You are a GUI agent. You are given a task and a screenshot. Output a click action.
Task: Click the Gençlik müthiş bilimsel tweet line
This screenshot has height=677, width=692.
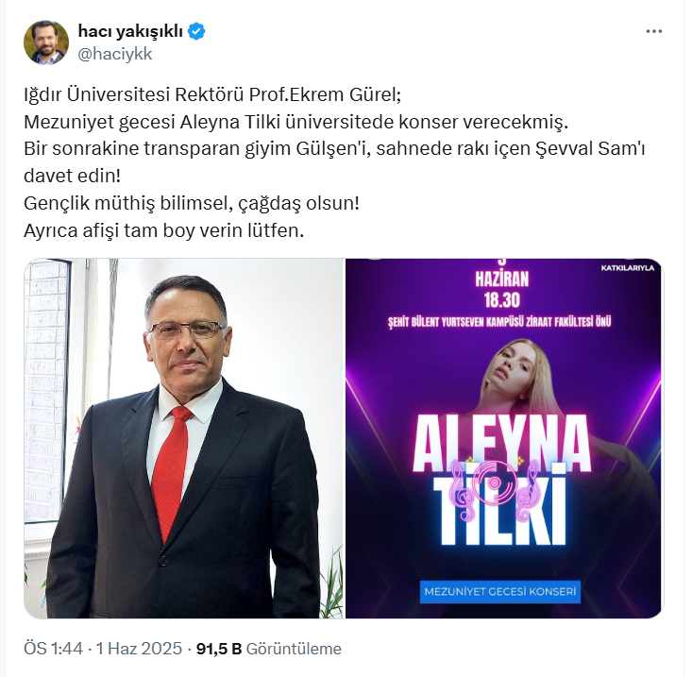pos(192,203)
